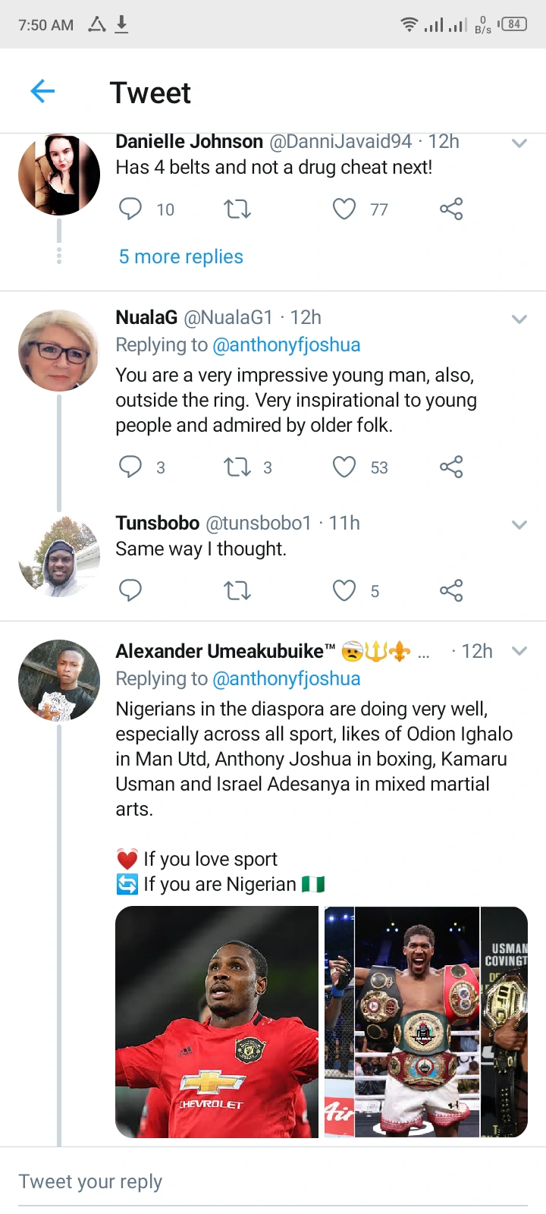Like NualaG's tweet with 53 likes
This screenshot has height=1214, width=546.
tap(344, 467)
